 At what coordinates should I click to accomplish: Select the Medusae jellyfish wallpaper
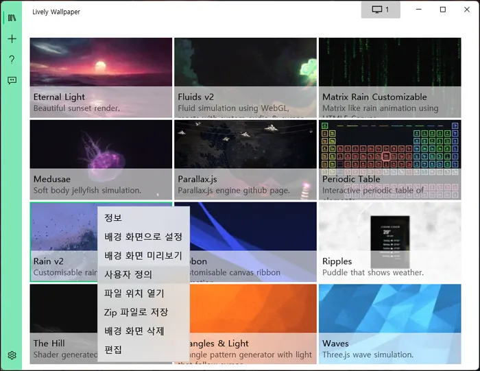(x=101, y=160)
